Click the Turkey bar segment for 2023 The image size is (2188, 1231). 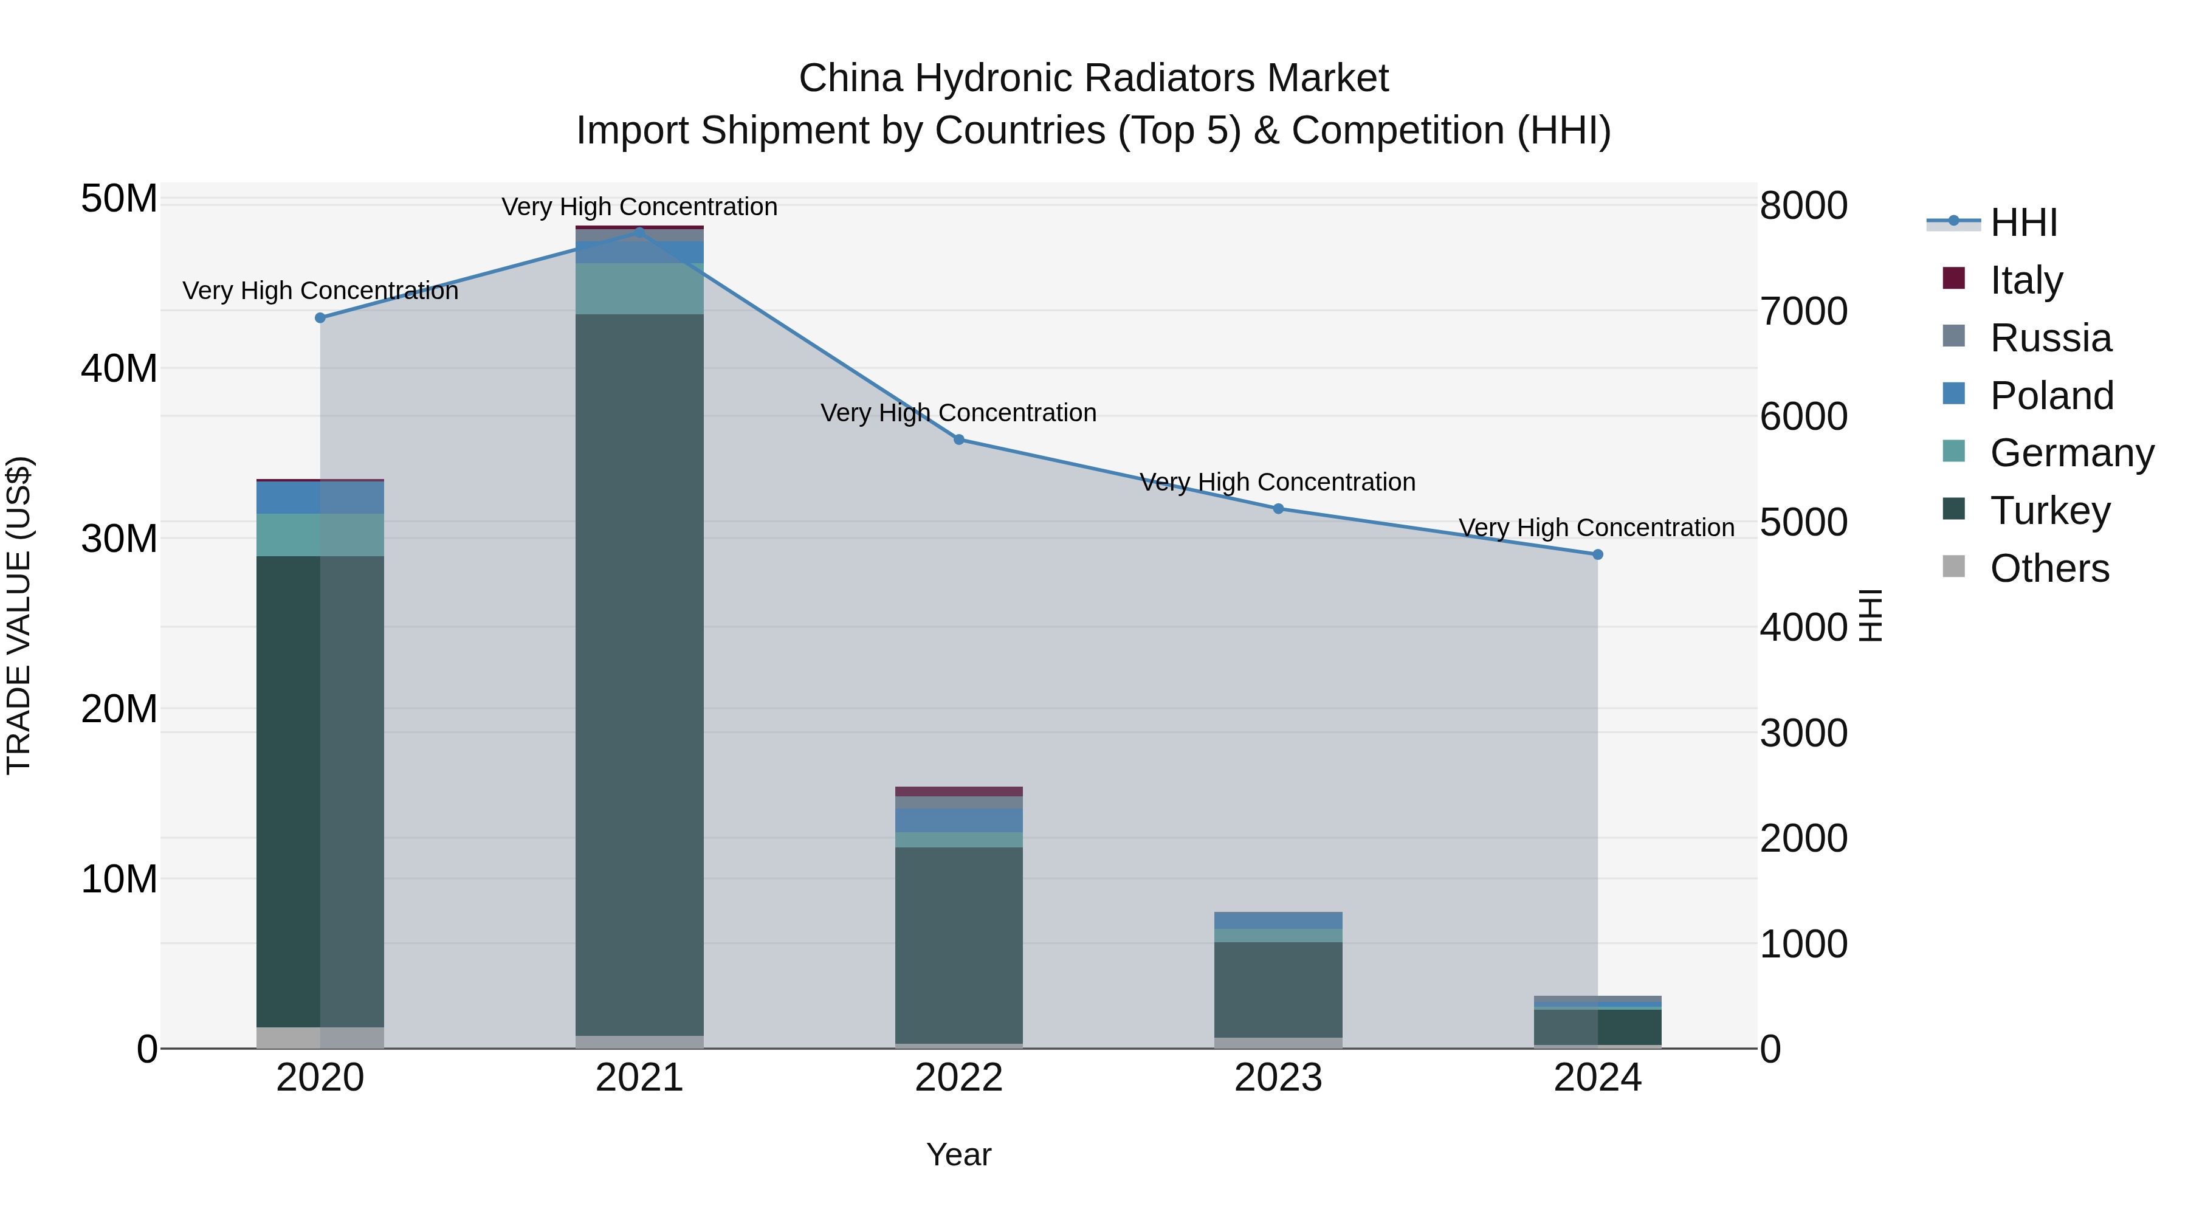coord(1278,990)
